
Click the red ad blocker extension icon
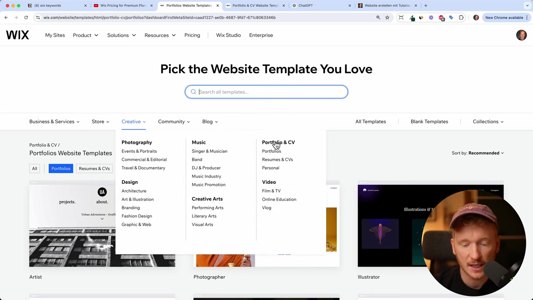(441, 17)
